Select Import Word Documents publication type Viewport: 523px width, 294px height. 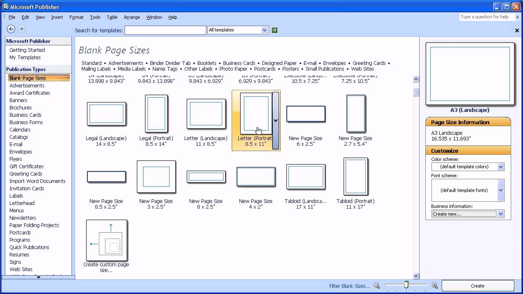coord(38,181)
